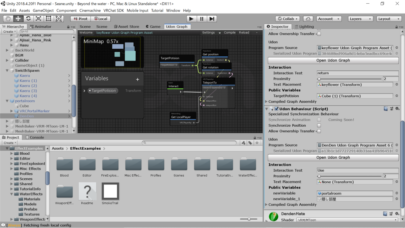This screenshot has height=228, width=405.
Task: Click first Open Udon Graph button
Action: click(x=333, y=60)
